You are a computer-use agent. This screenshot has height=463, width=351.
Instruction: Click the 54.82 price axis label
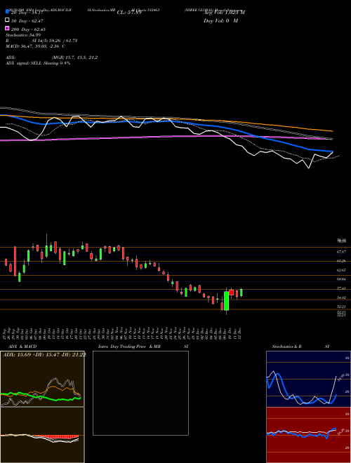342,297
